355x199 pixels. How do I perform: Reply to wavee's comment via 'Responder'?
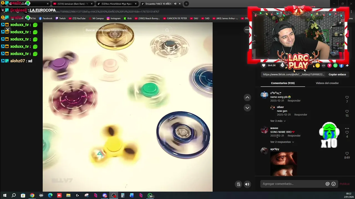[294, 135]
